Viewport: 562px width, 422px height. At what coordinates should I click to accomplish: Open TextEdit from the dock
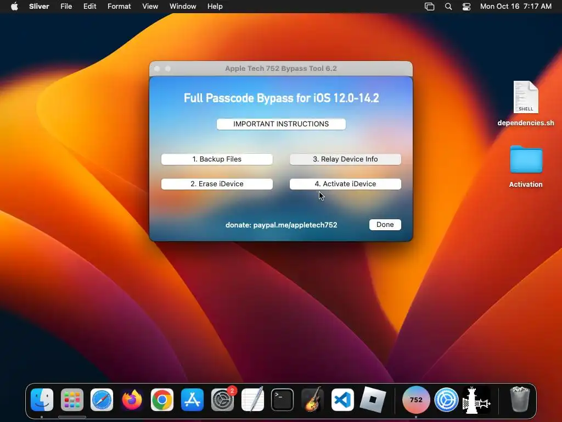(x=252, y=400)
